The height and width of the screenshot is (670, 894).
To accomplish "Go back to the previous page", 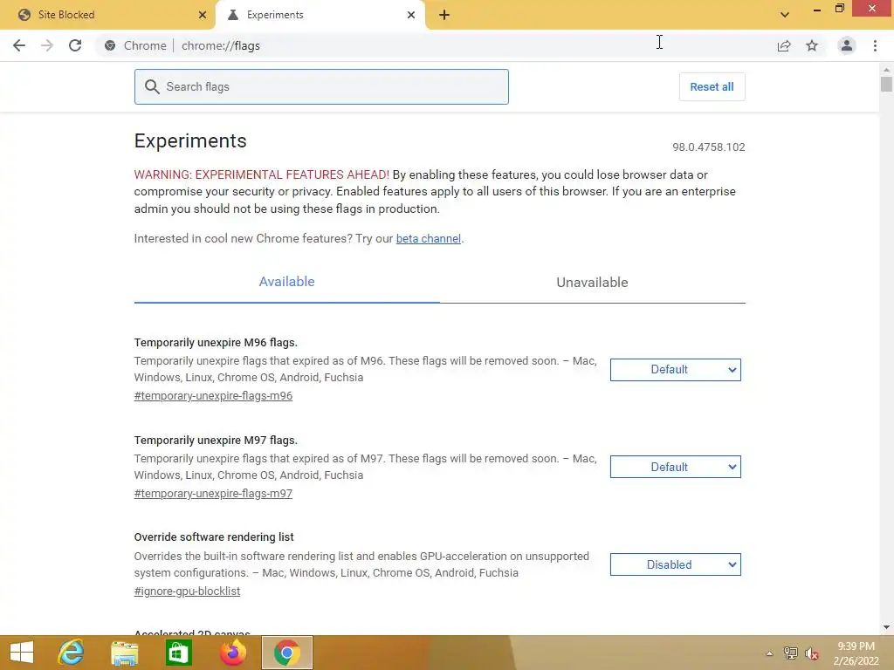I will 19,45.
